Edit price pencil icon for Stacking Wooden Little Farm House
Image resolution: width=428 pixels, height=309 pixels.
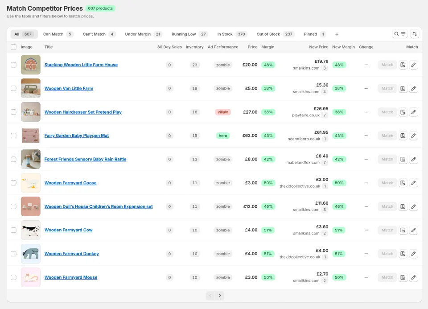coord(414,65)
